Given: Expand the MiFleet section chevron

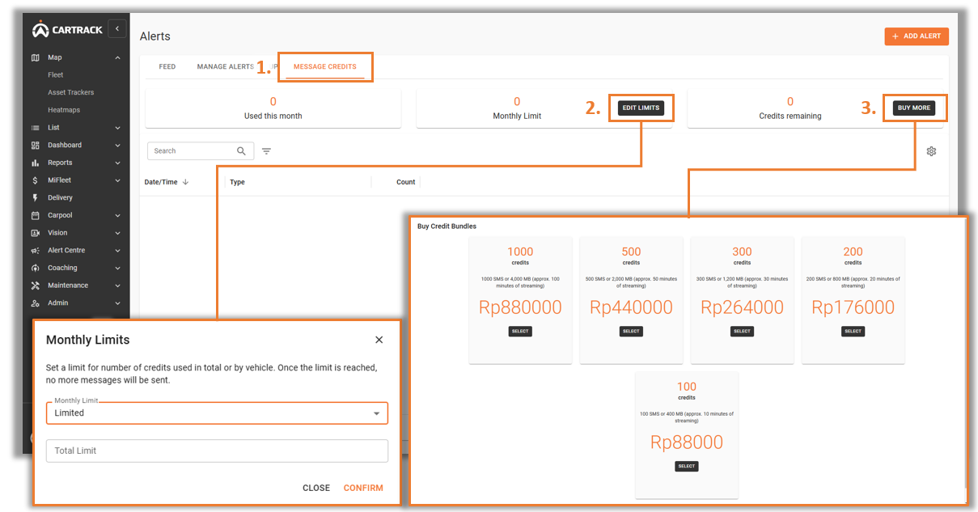Looking at the screenshot, I should (x=117, y=180).
